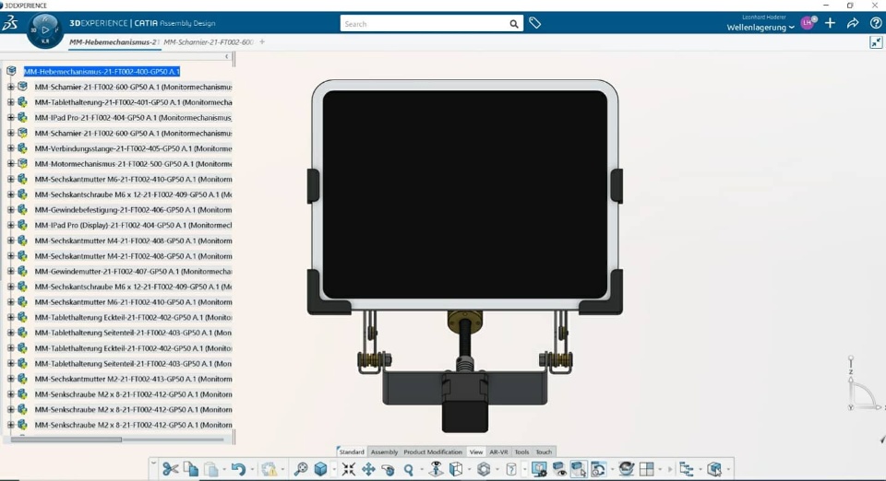Viewport: 886px width, 481px height.
Task: Click the plus Add icon in header
Action: (x=830, y=23)
